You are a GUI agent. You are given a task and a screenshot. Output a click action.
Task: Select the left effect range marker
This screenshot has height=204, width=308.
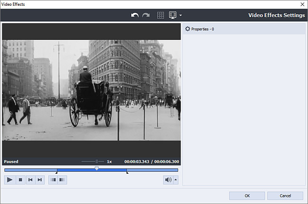[56, 172]
